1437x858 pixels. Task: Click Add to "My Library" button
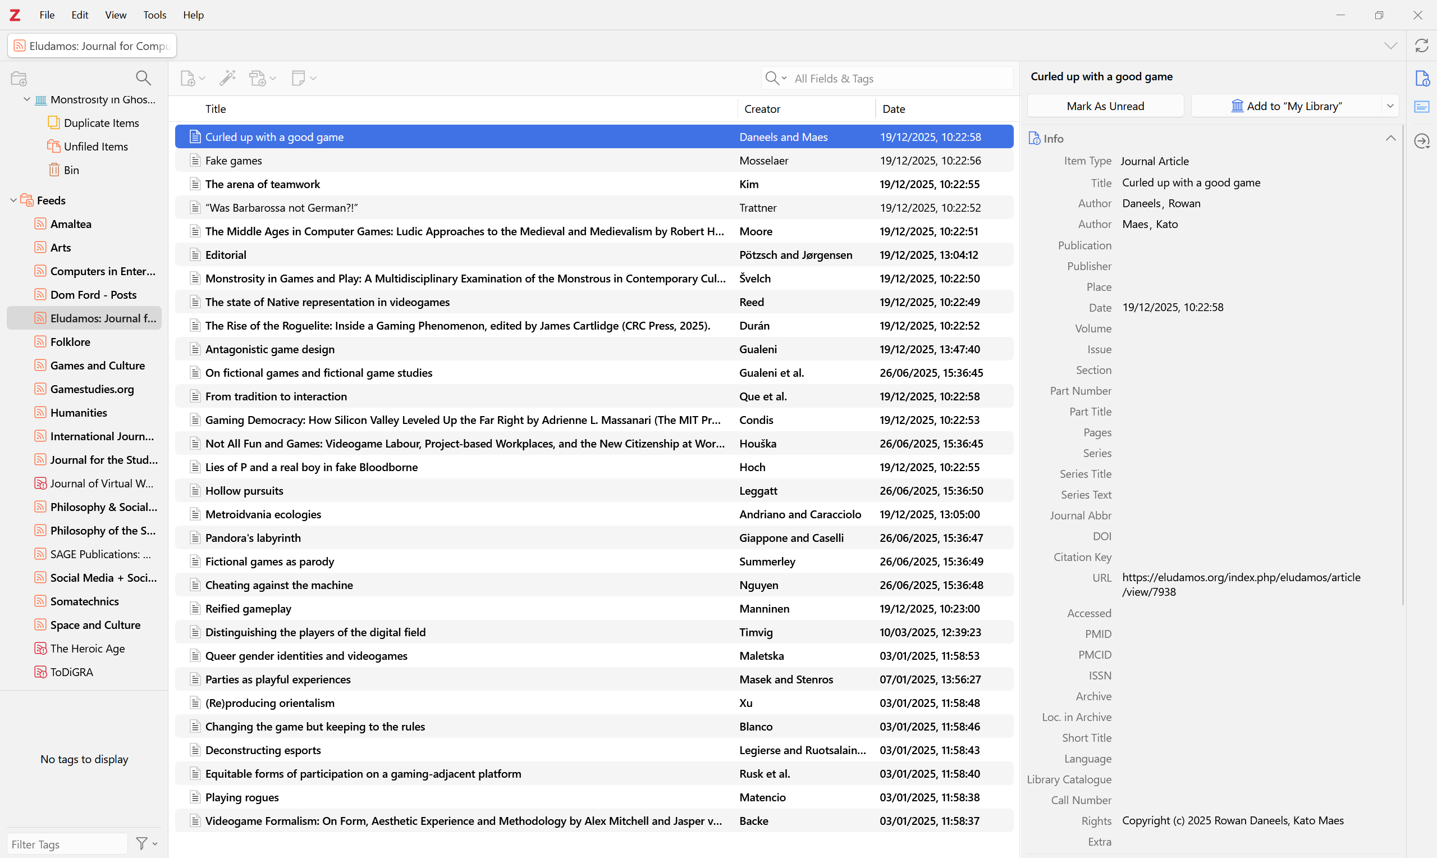click(1286, 106)
